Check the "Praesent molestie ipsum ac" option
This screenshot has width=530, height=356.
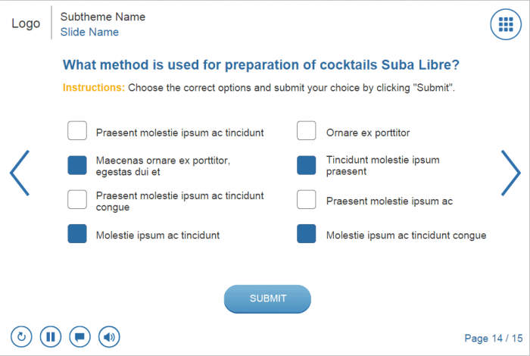306,199
